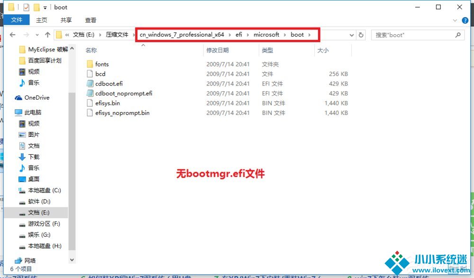
Task: Open 娱乐 (G:) drive in sidebar
Action: [x=35, y=235]
